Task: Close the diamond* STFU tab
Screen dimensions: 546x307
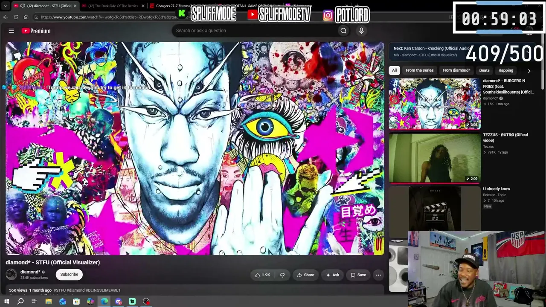Action: (x=75, y=6)
